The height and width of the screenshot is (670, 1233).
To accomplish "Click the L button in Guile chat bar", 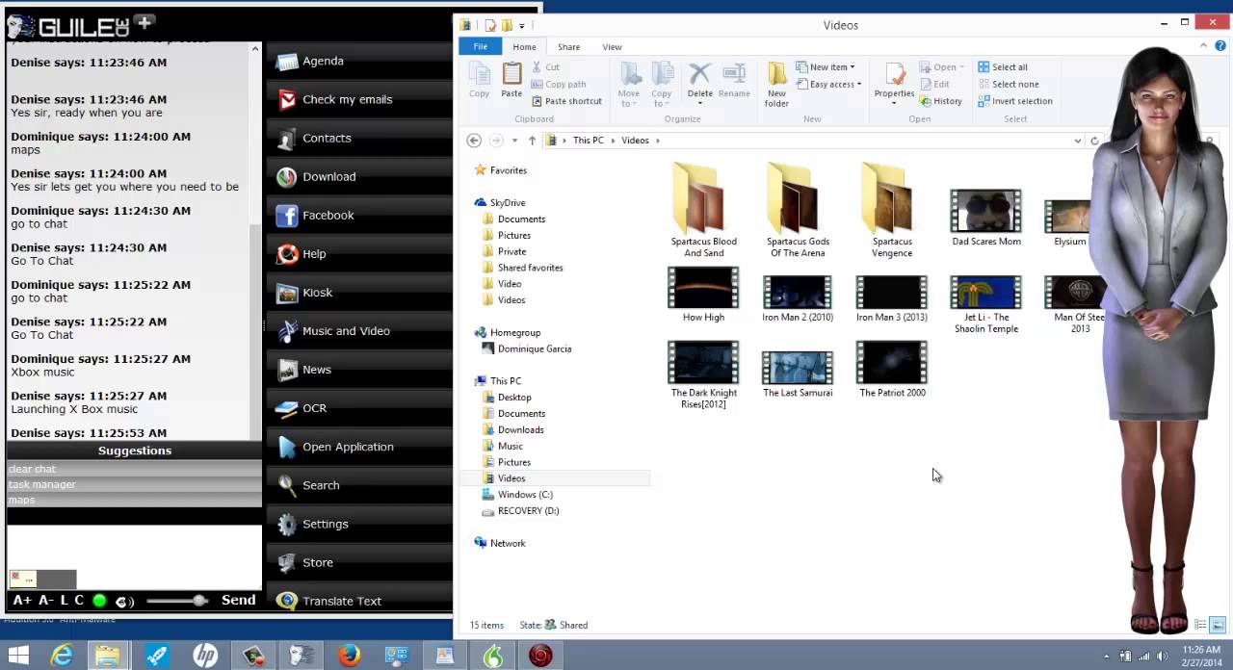I will [65, 600].
